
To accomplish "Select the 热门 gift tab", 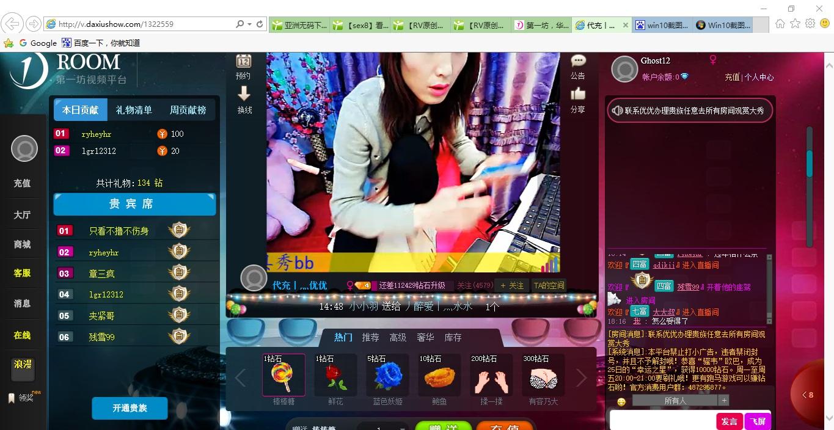I will [343, 337].
